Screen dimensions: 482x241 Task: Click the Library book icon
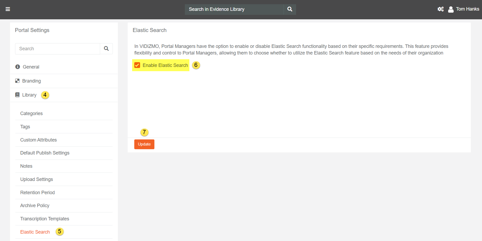pyautogui.click(x=17, y=95)
